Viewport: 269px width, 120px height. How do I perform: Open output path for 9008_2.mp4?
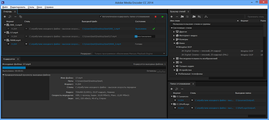tap(102, 44)
